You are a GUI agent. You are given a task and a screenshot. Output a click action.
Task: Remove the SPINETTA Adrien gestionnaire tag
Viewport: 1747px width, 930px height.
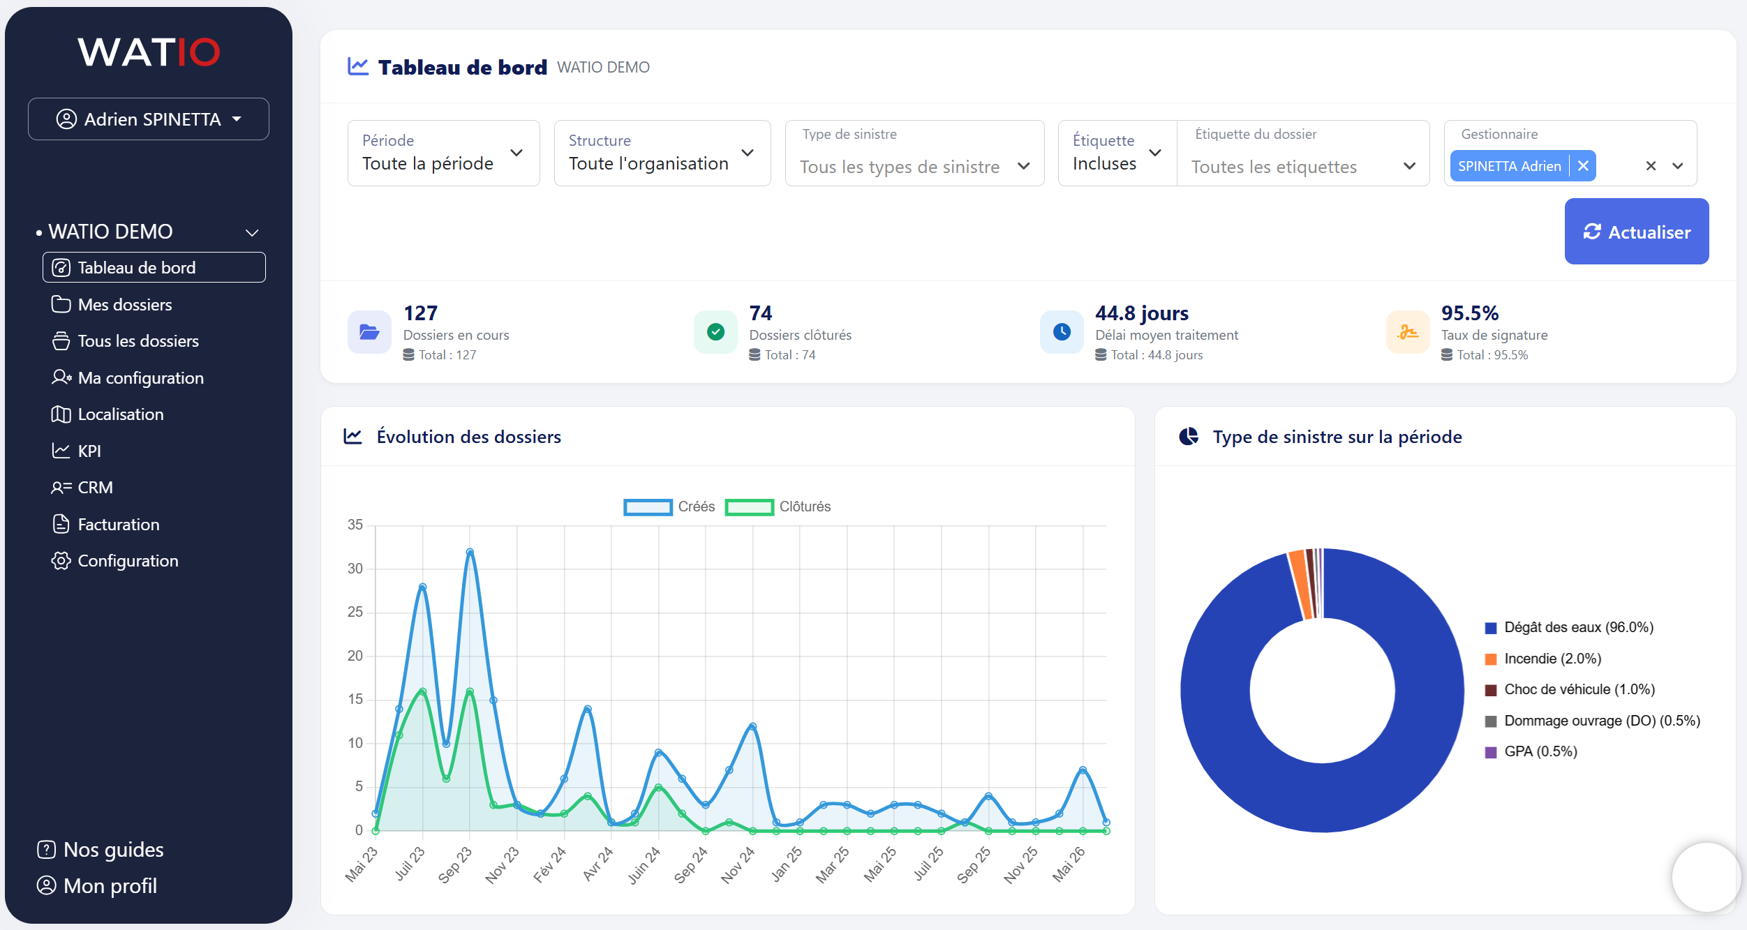pyautogui.click(x=1583, y=166)
